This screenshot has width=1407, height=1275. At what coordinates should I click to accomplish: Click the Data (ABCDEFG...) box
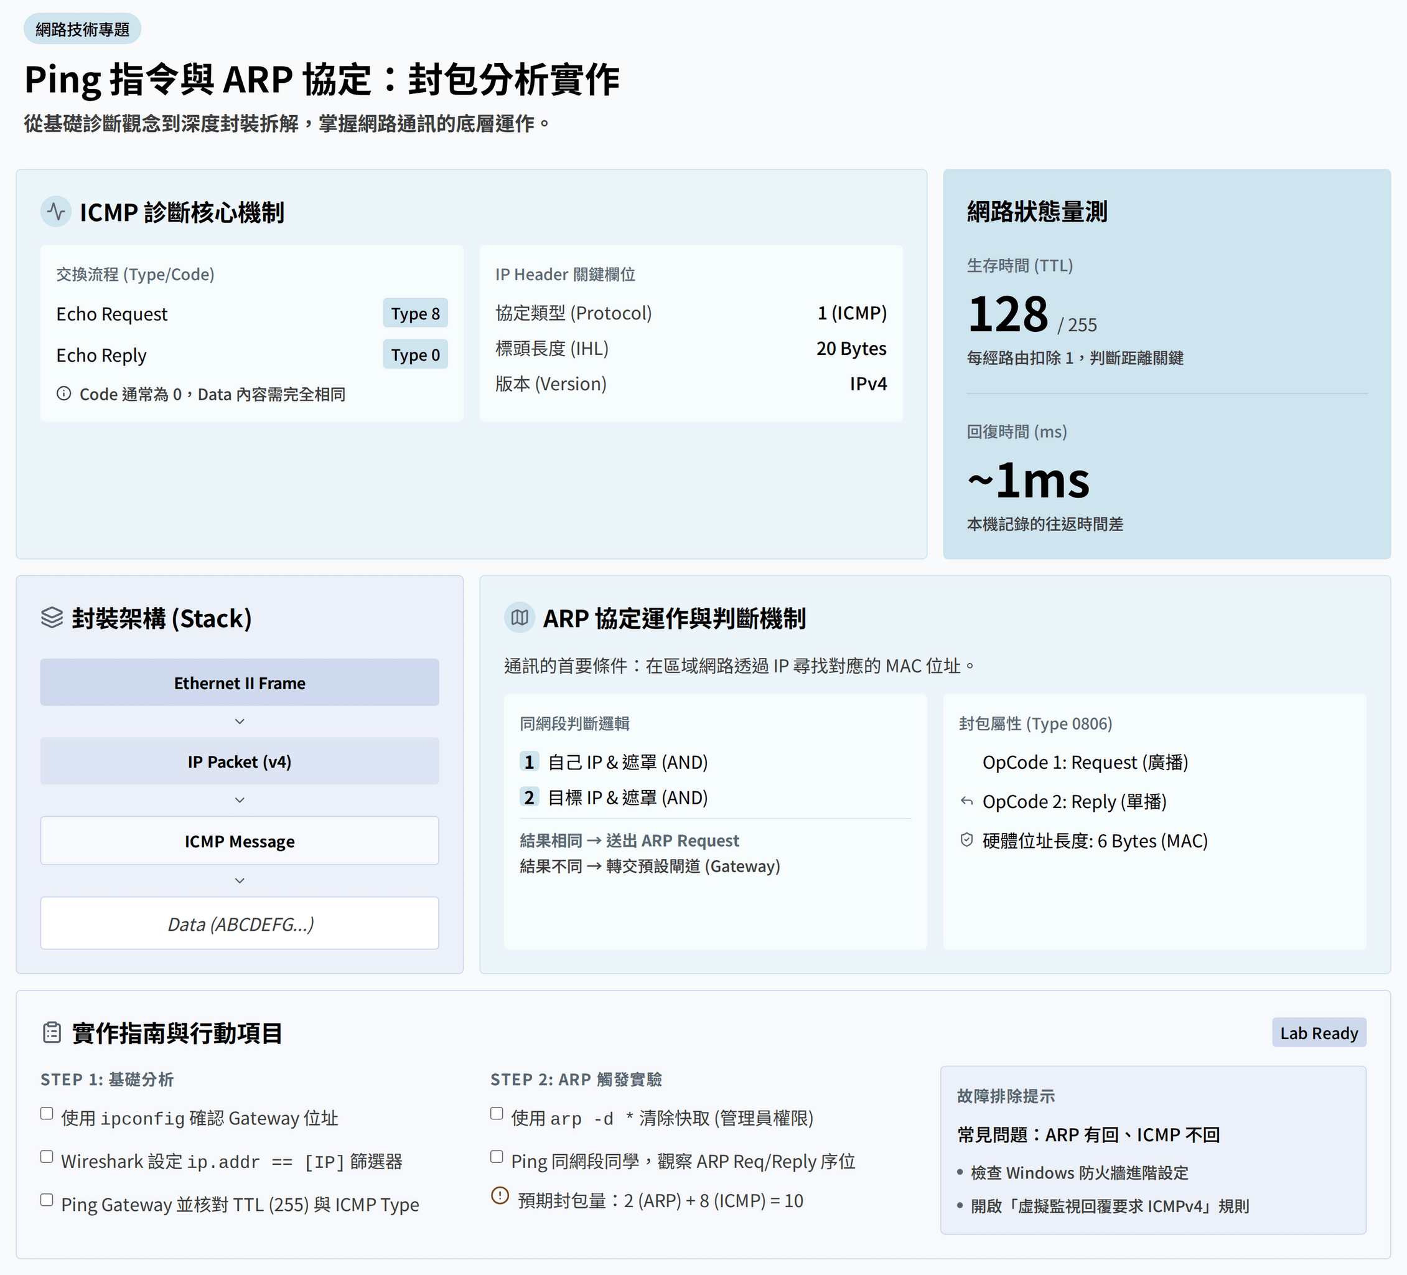pyautogui.click(x=240, y=924)
